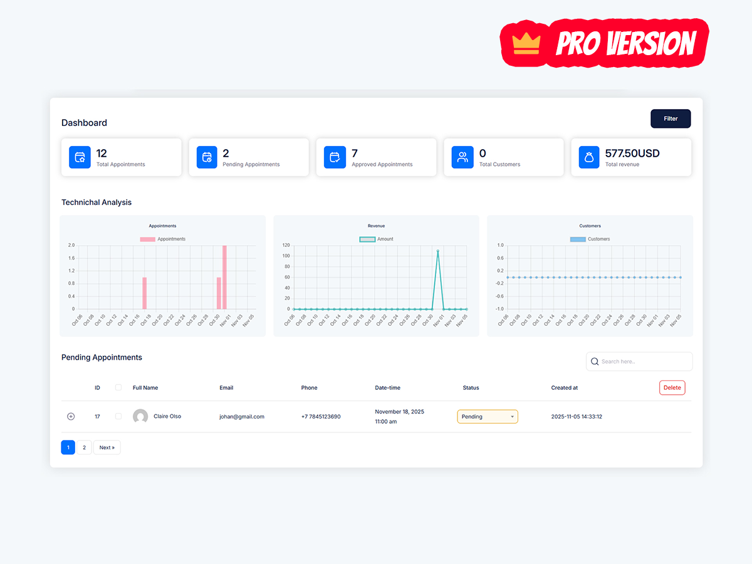Click Claire Olso's avatar picture
This screenshot has height=564, width=752.
tap(140, 416)
